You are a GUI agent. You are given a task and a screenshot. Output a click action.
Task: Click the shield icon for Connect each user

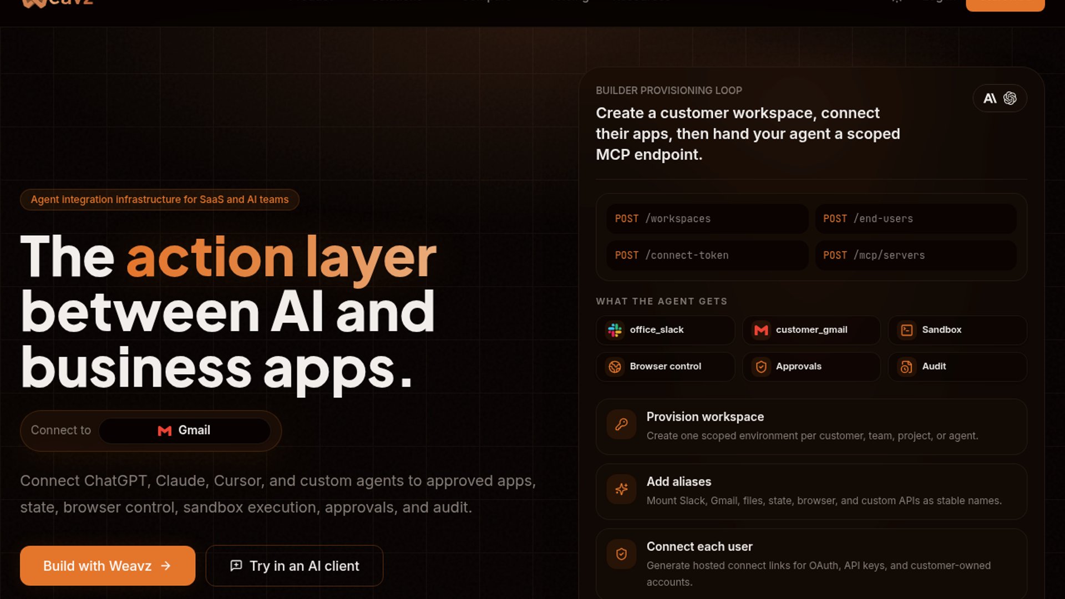(621, 554)
